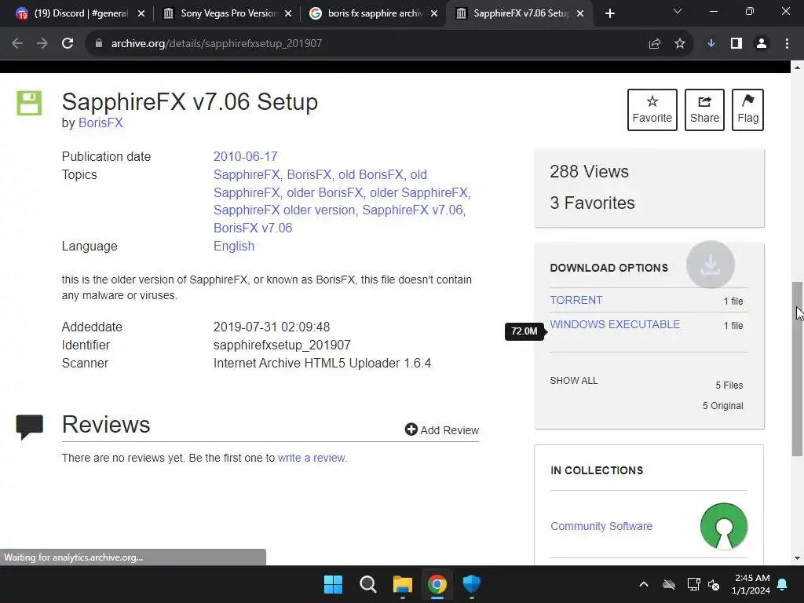Flag this item
Screen dimensions: 804x603
tap(747, 110)
